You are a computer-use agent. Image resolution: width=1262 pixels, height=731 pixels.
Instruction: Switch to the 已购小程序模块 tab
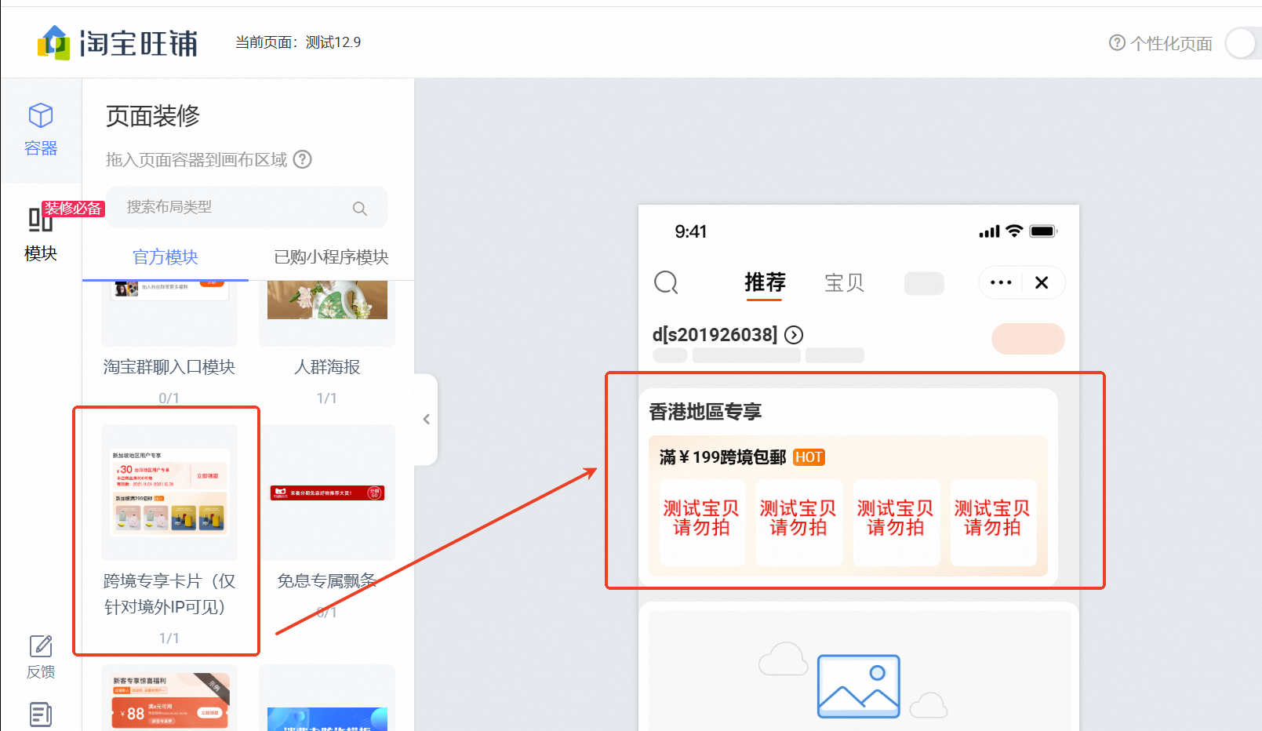[331, 257]
